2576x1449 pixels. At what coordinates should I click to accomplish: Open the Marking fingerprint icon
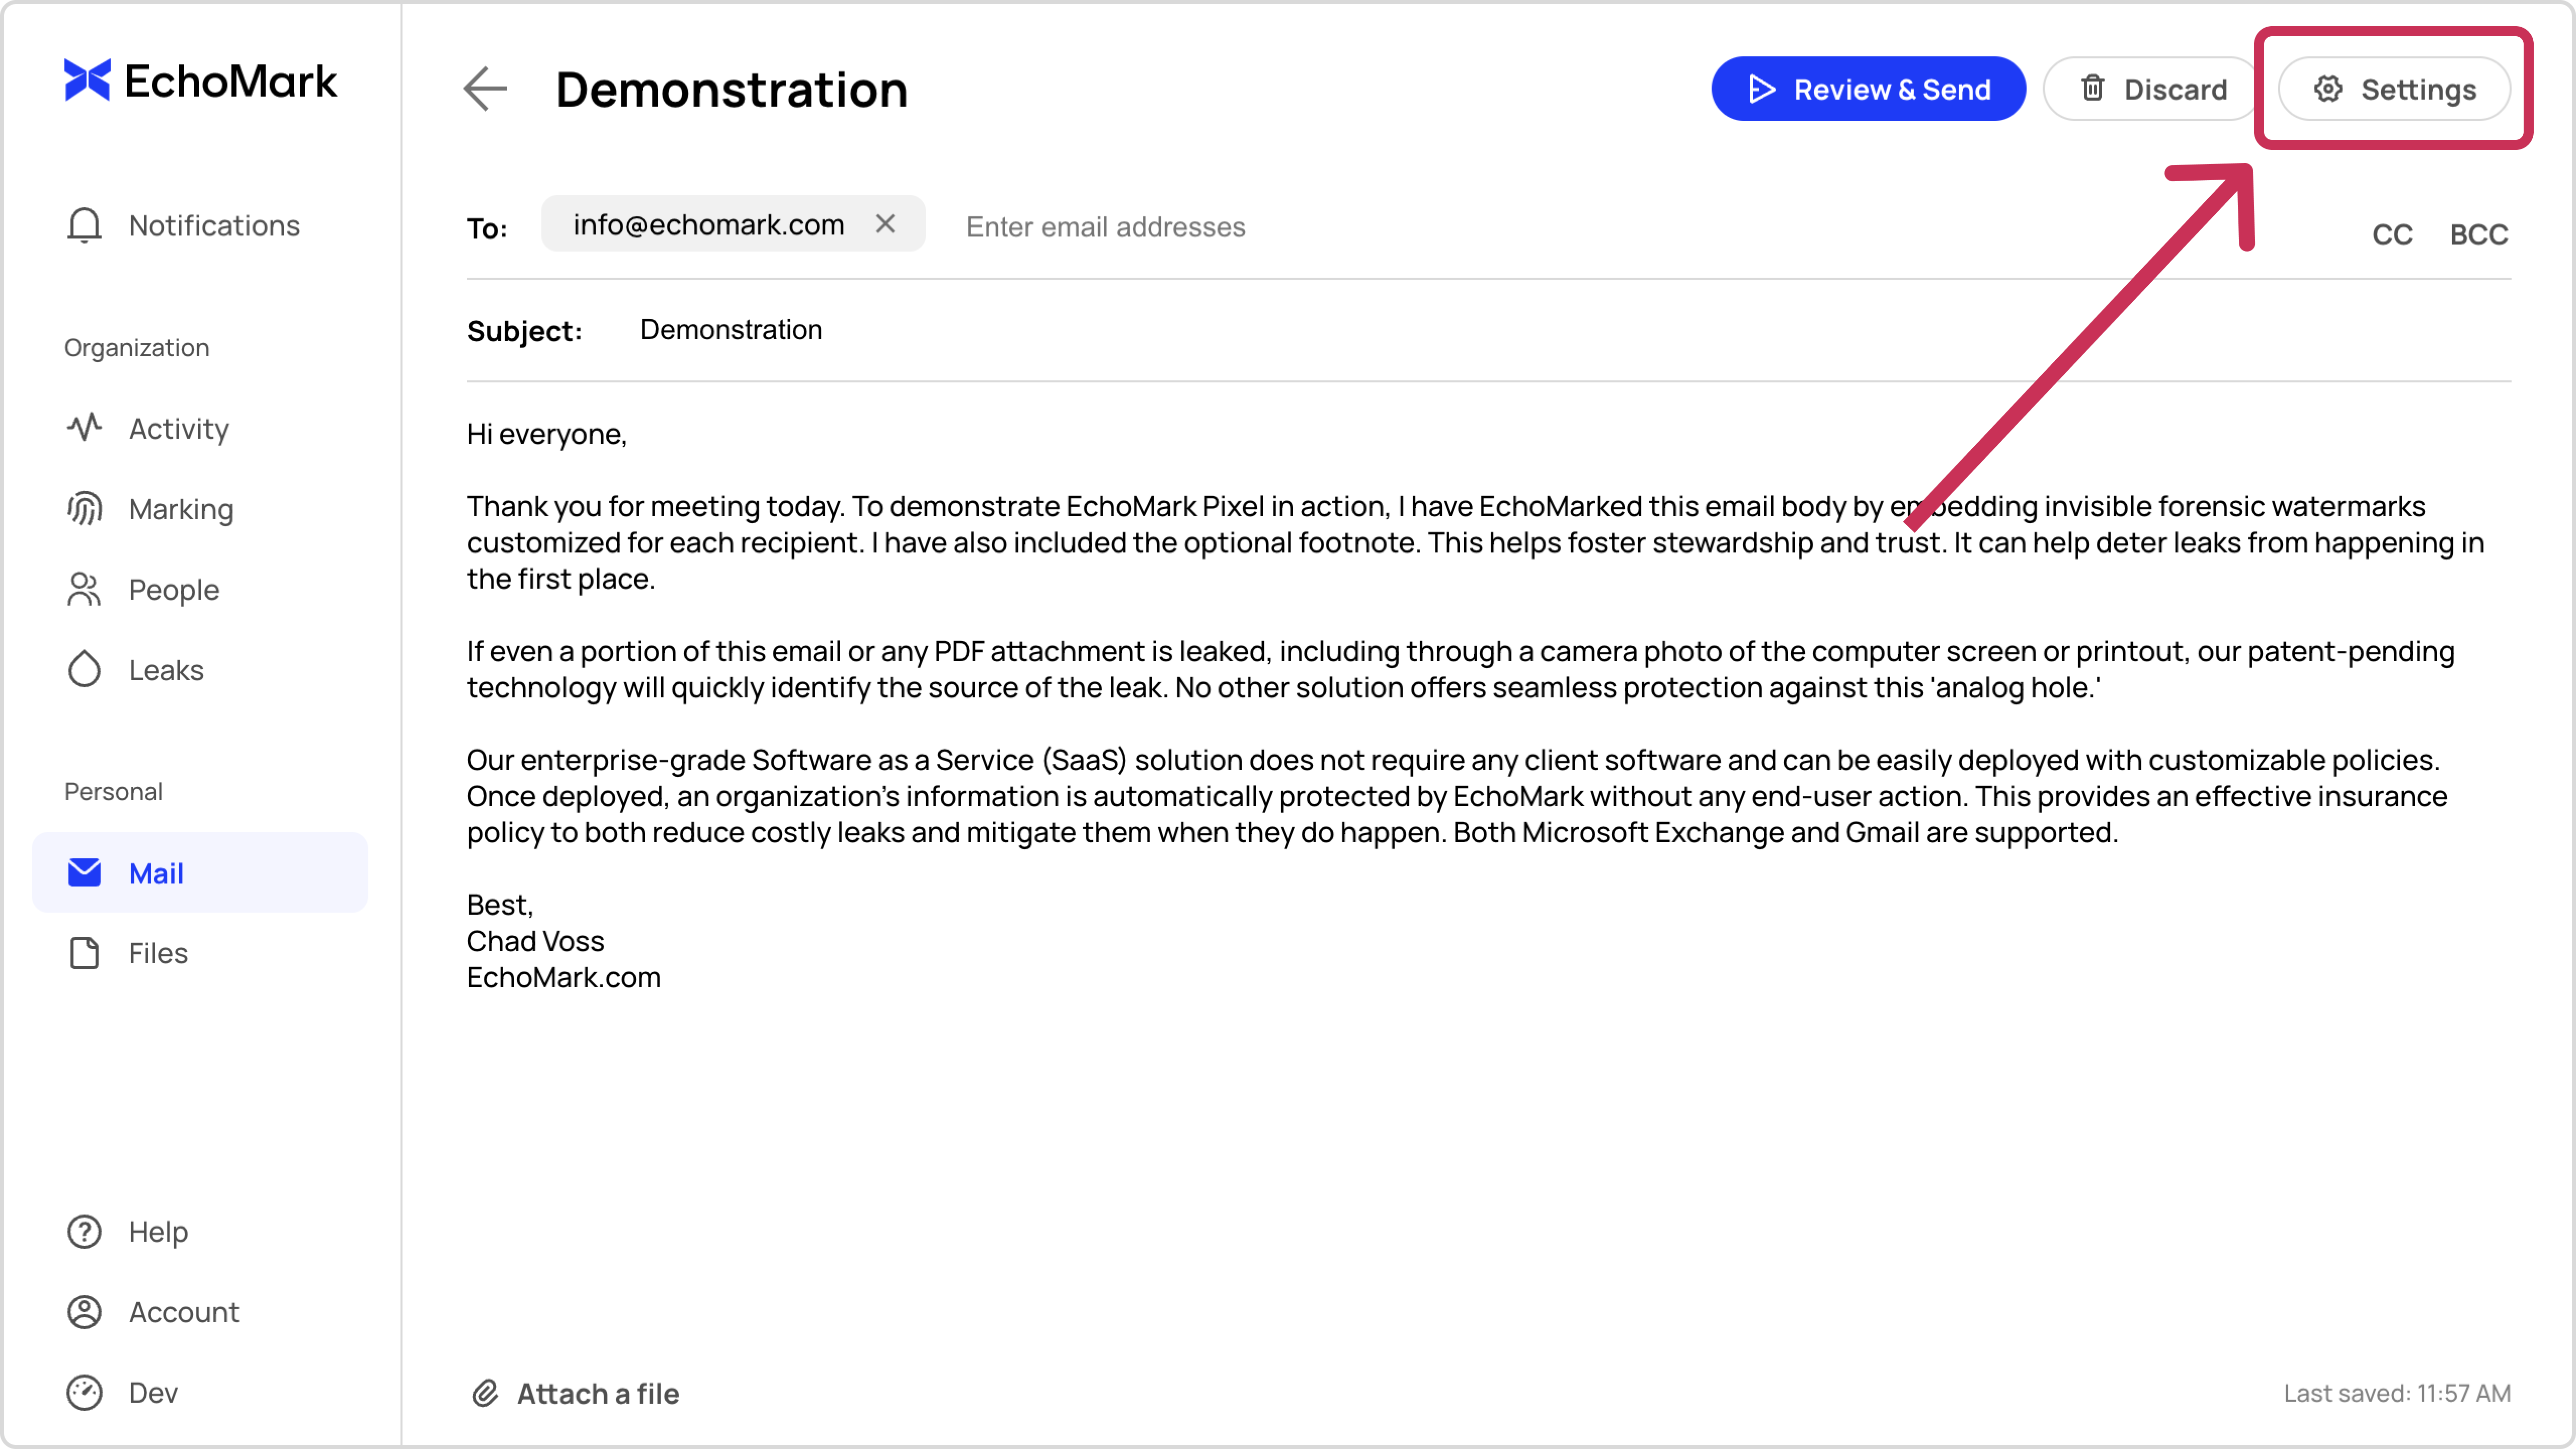(84, 509)
